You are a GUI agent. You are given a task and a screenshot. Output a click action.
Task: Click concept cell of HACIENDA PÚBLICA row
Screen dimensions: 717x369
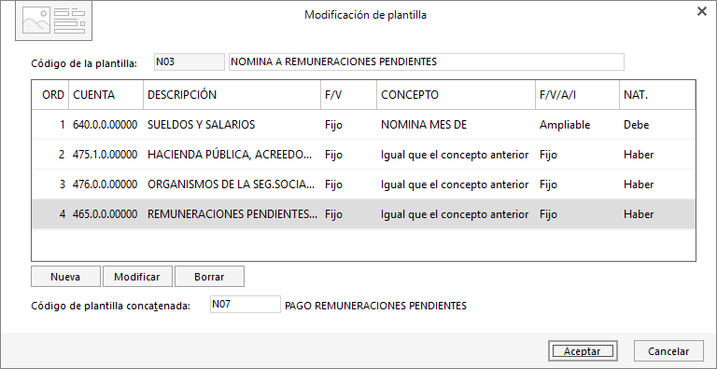455,155
